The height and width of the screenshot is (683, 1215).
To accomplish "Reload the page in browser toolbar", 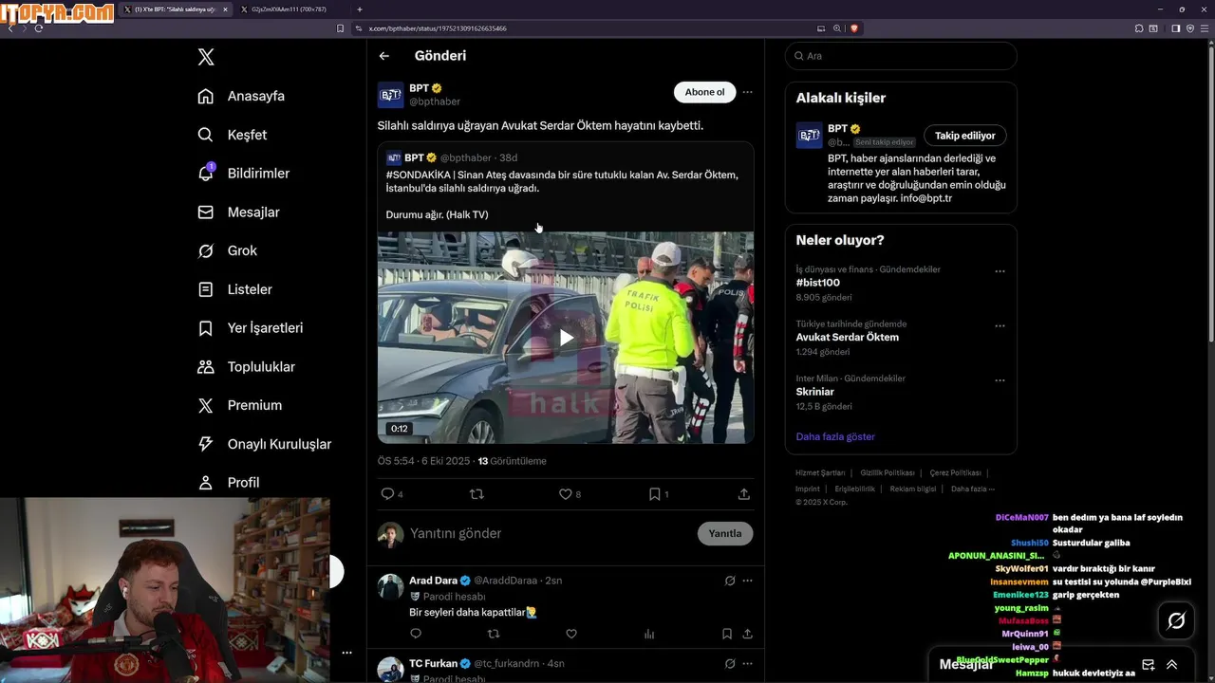I will click(39, 28).
